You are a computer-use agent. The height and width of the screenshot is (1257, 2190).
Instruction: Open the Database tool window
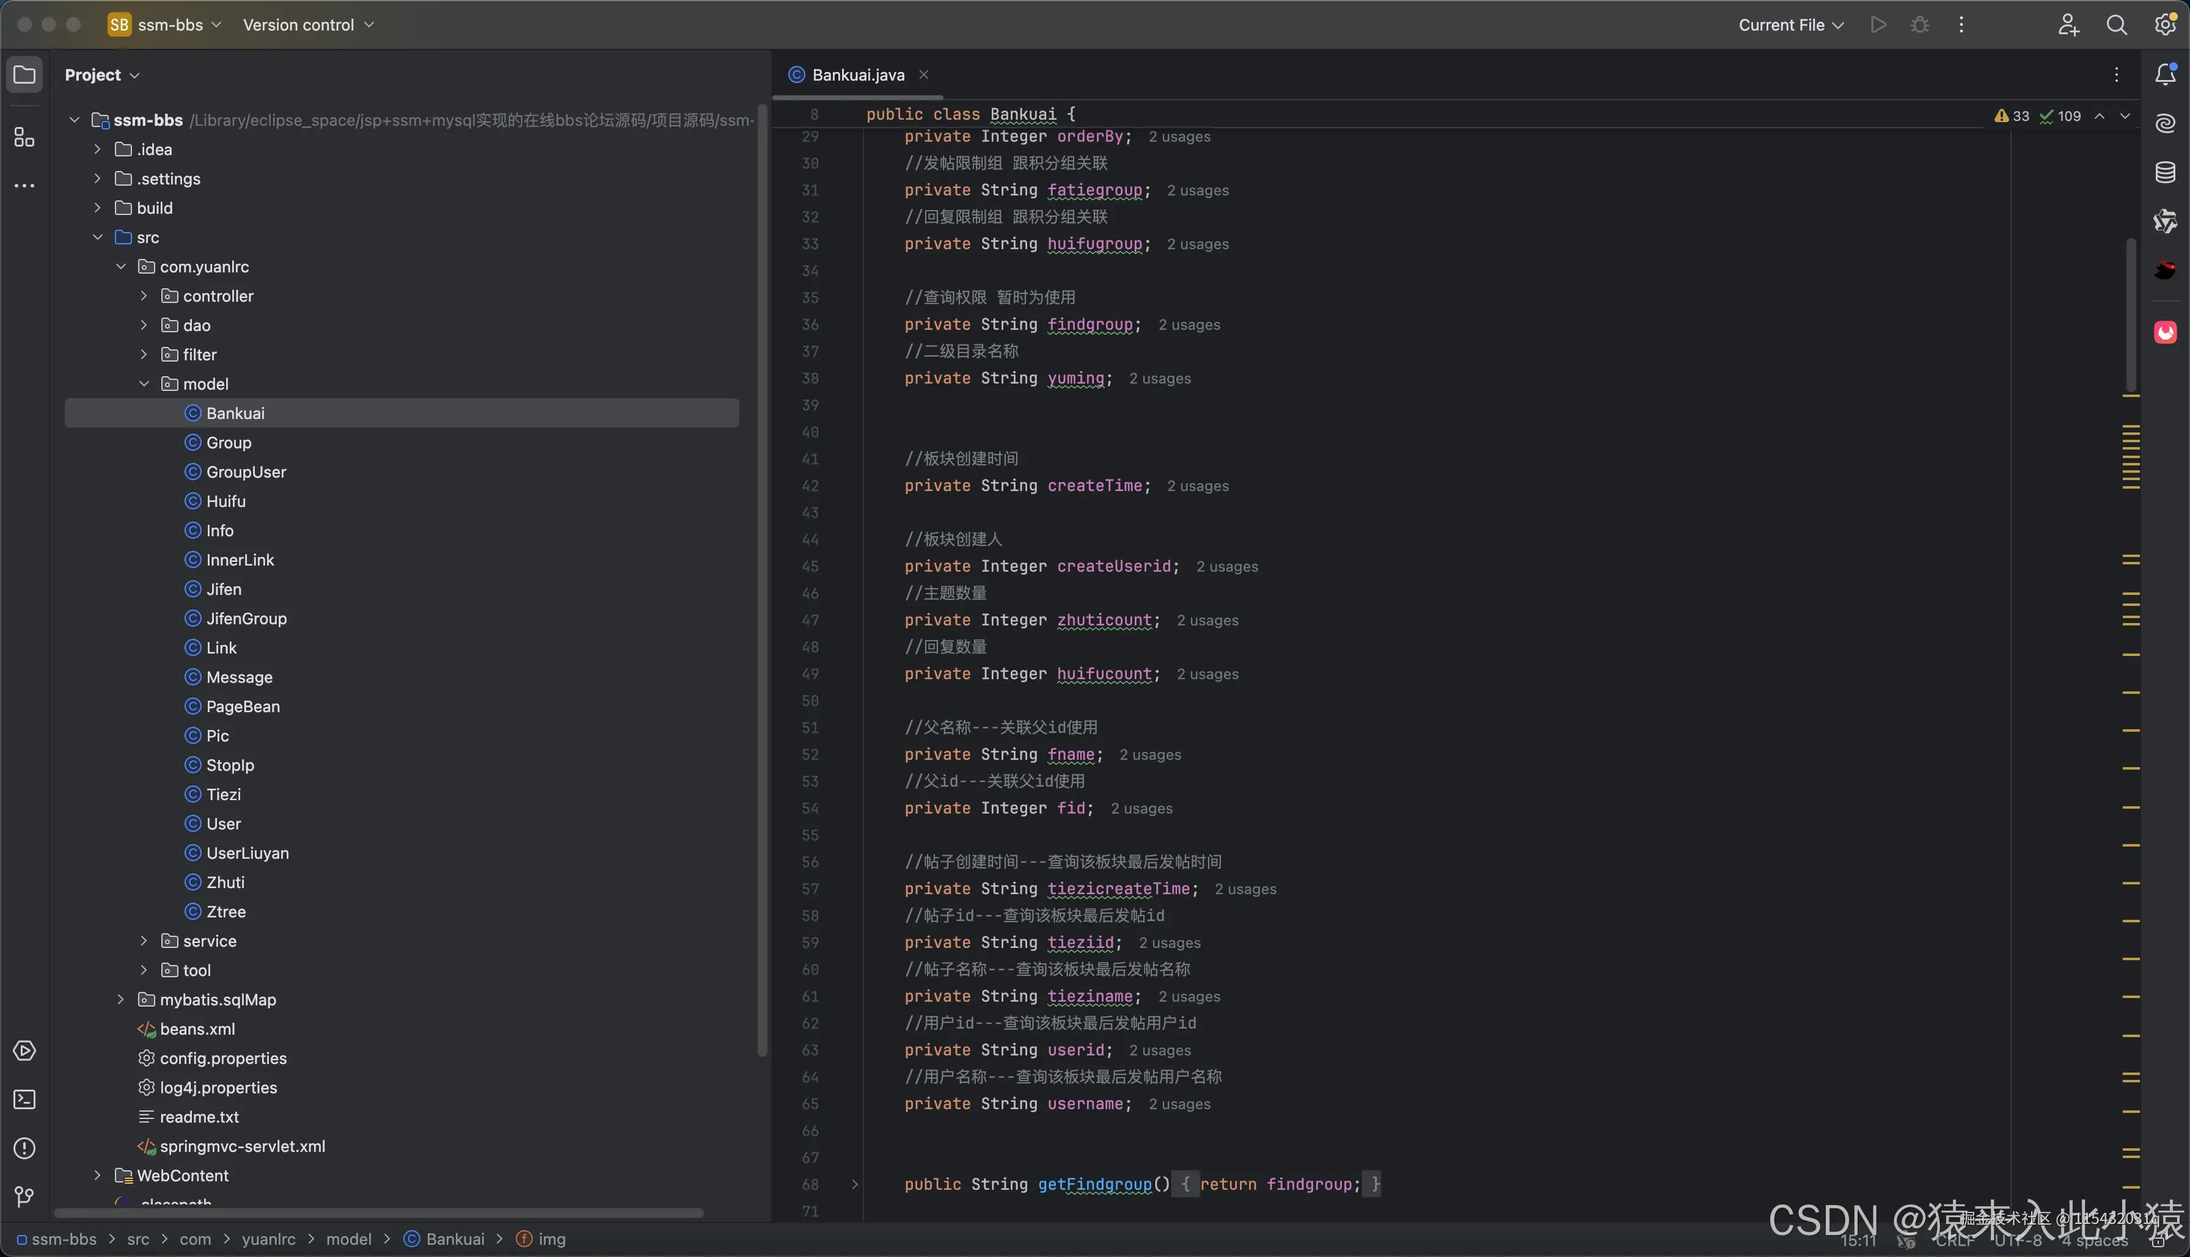(2165, 172)
